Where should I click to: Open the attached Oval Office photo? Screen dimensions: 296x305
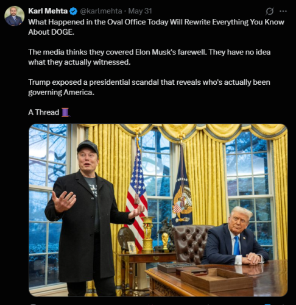click(158, 210)
